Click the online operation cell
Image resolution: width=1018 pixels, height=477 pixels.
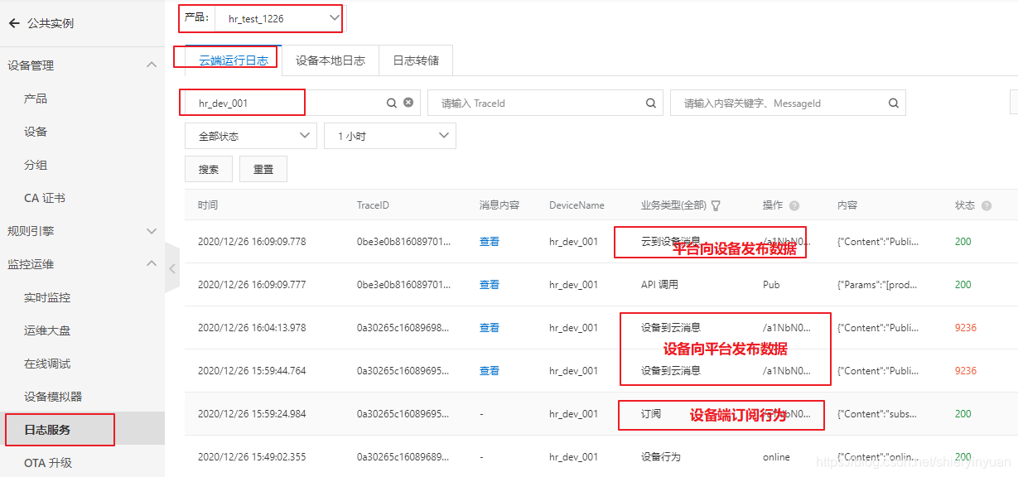tap(776, 457)
